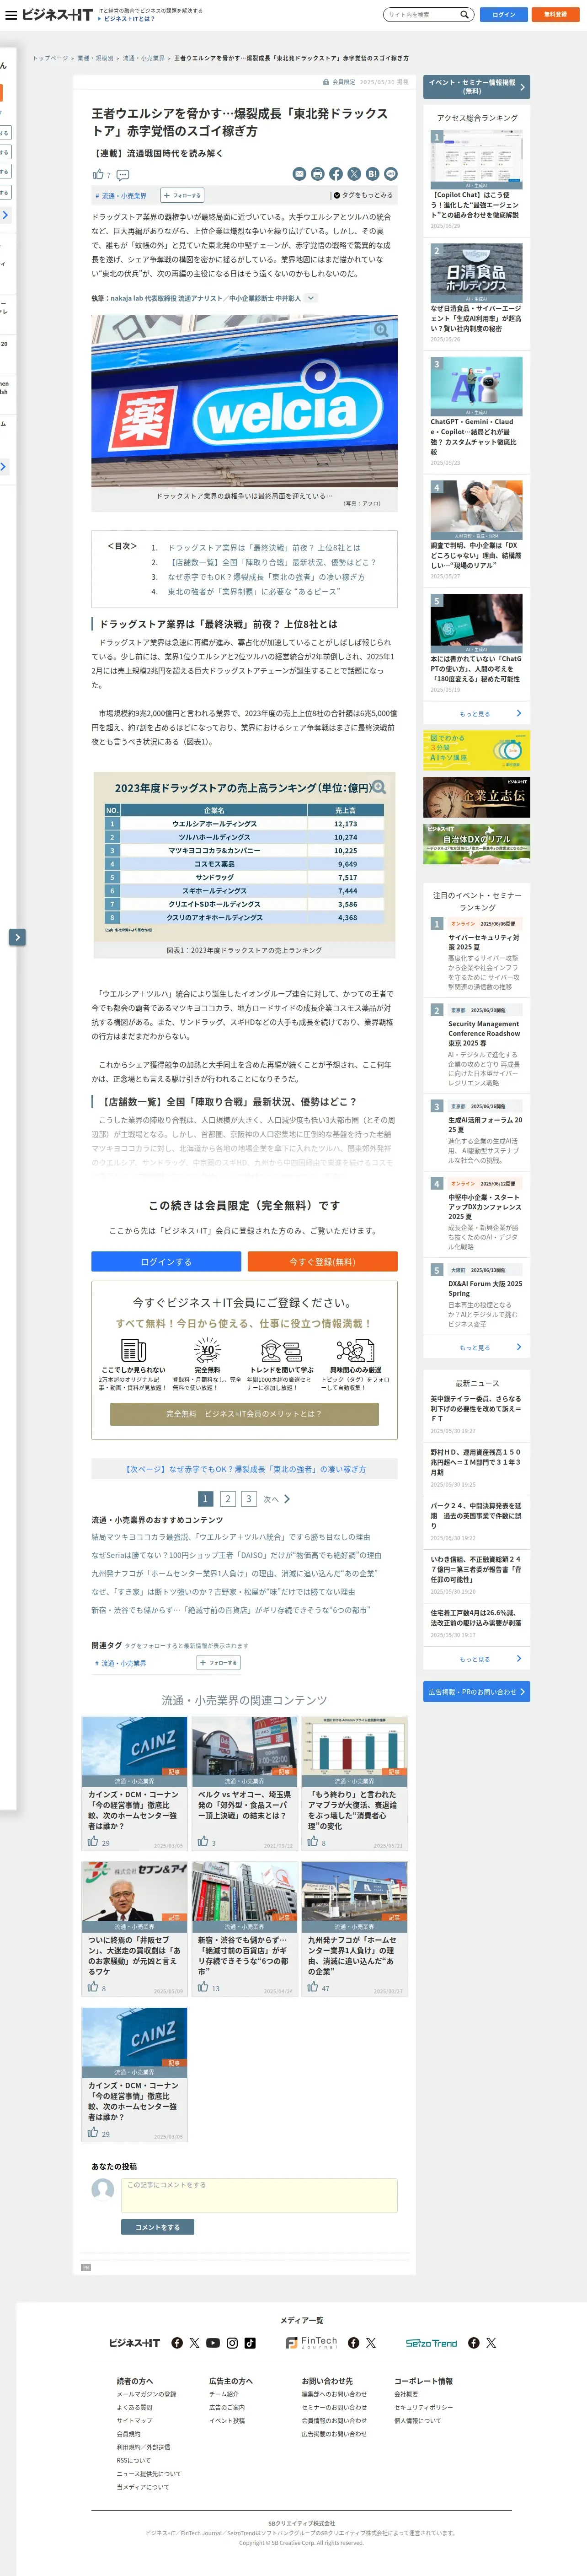Click the last round share icon

click(x=391, y=174)
